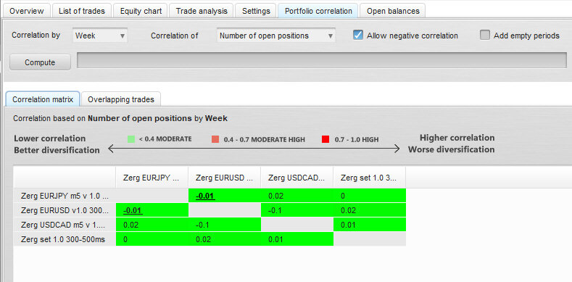Click the Zerg USDCAD column header
The image size is (572, 282).
297,178
